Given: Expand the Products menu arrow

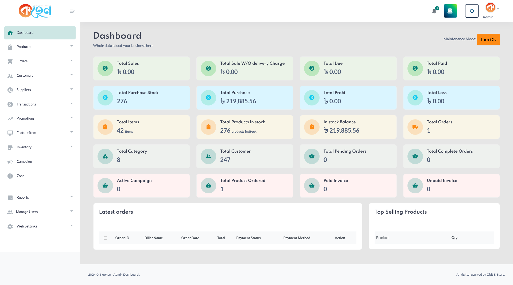Looking at the screenshot, I should [72, 46].
